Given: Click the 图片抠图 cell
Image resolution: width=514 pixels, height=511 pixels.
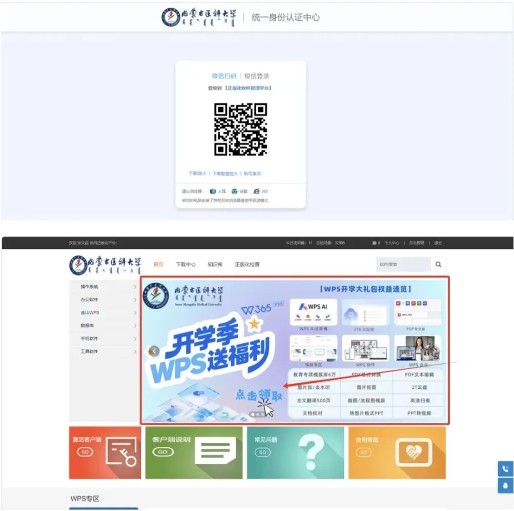Looking at the screenshot, I should pyautogui.click(x=366, y=387).
